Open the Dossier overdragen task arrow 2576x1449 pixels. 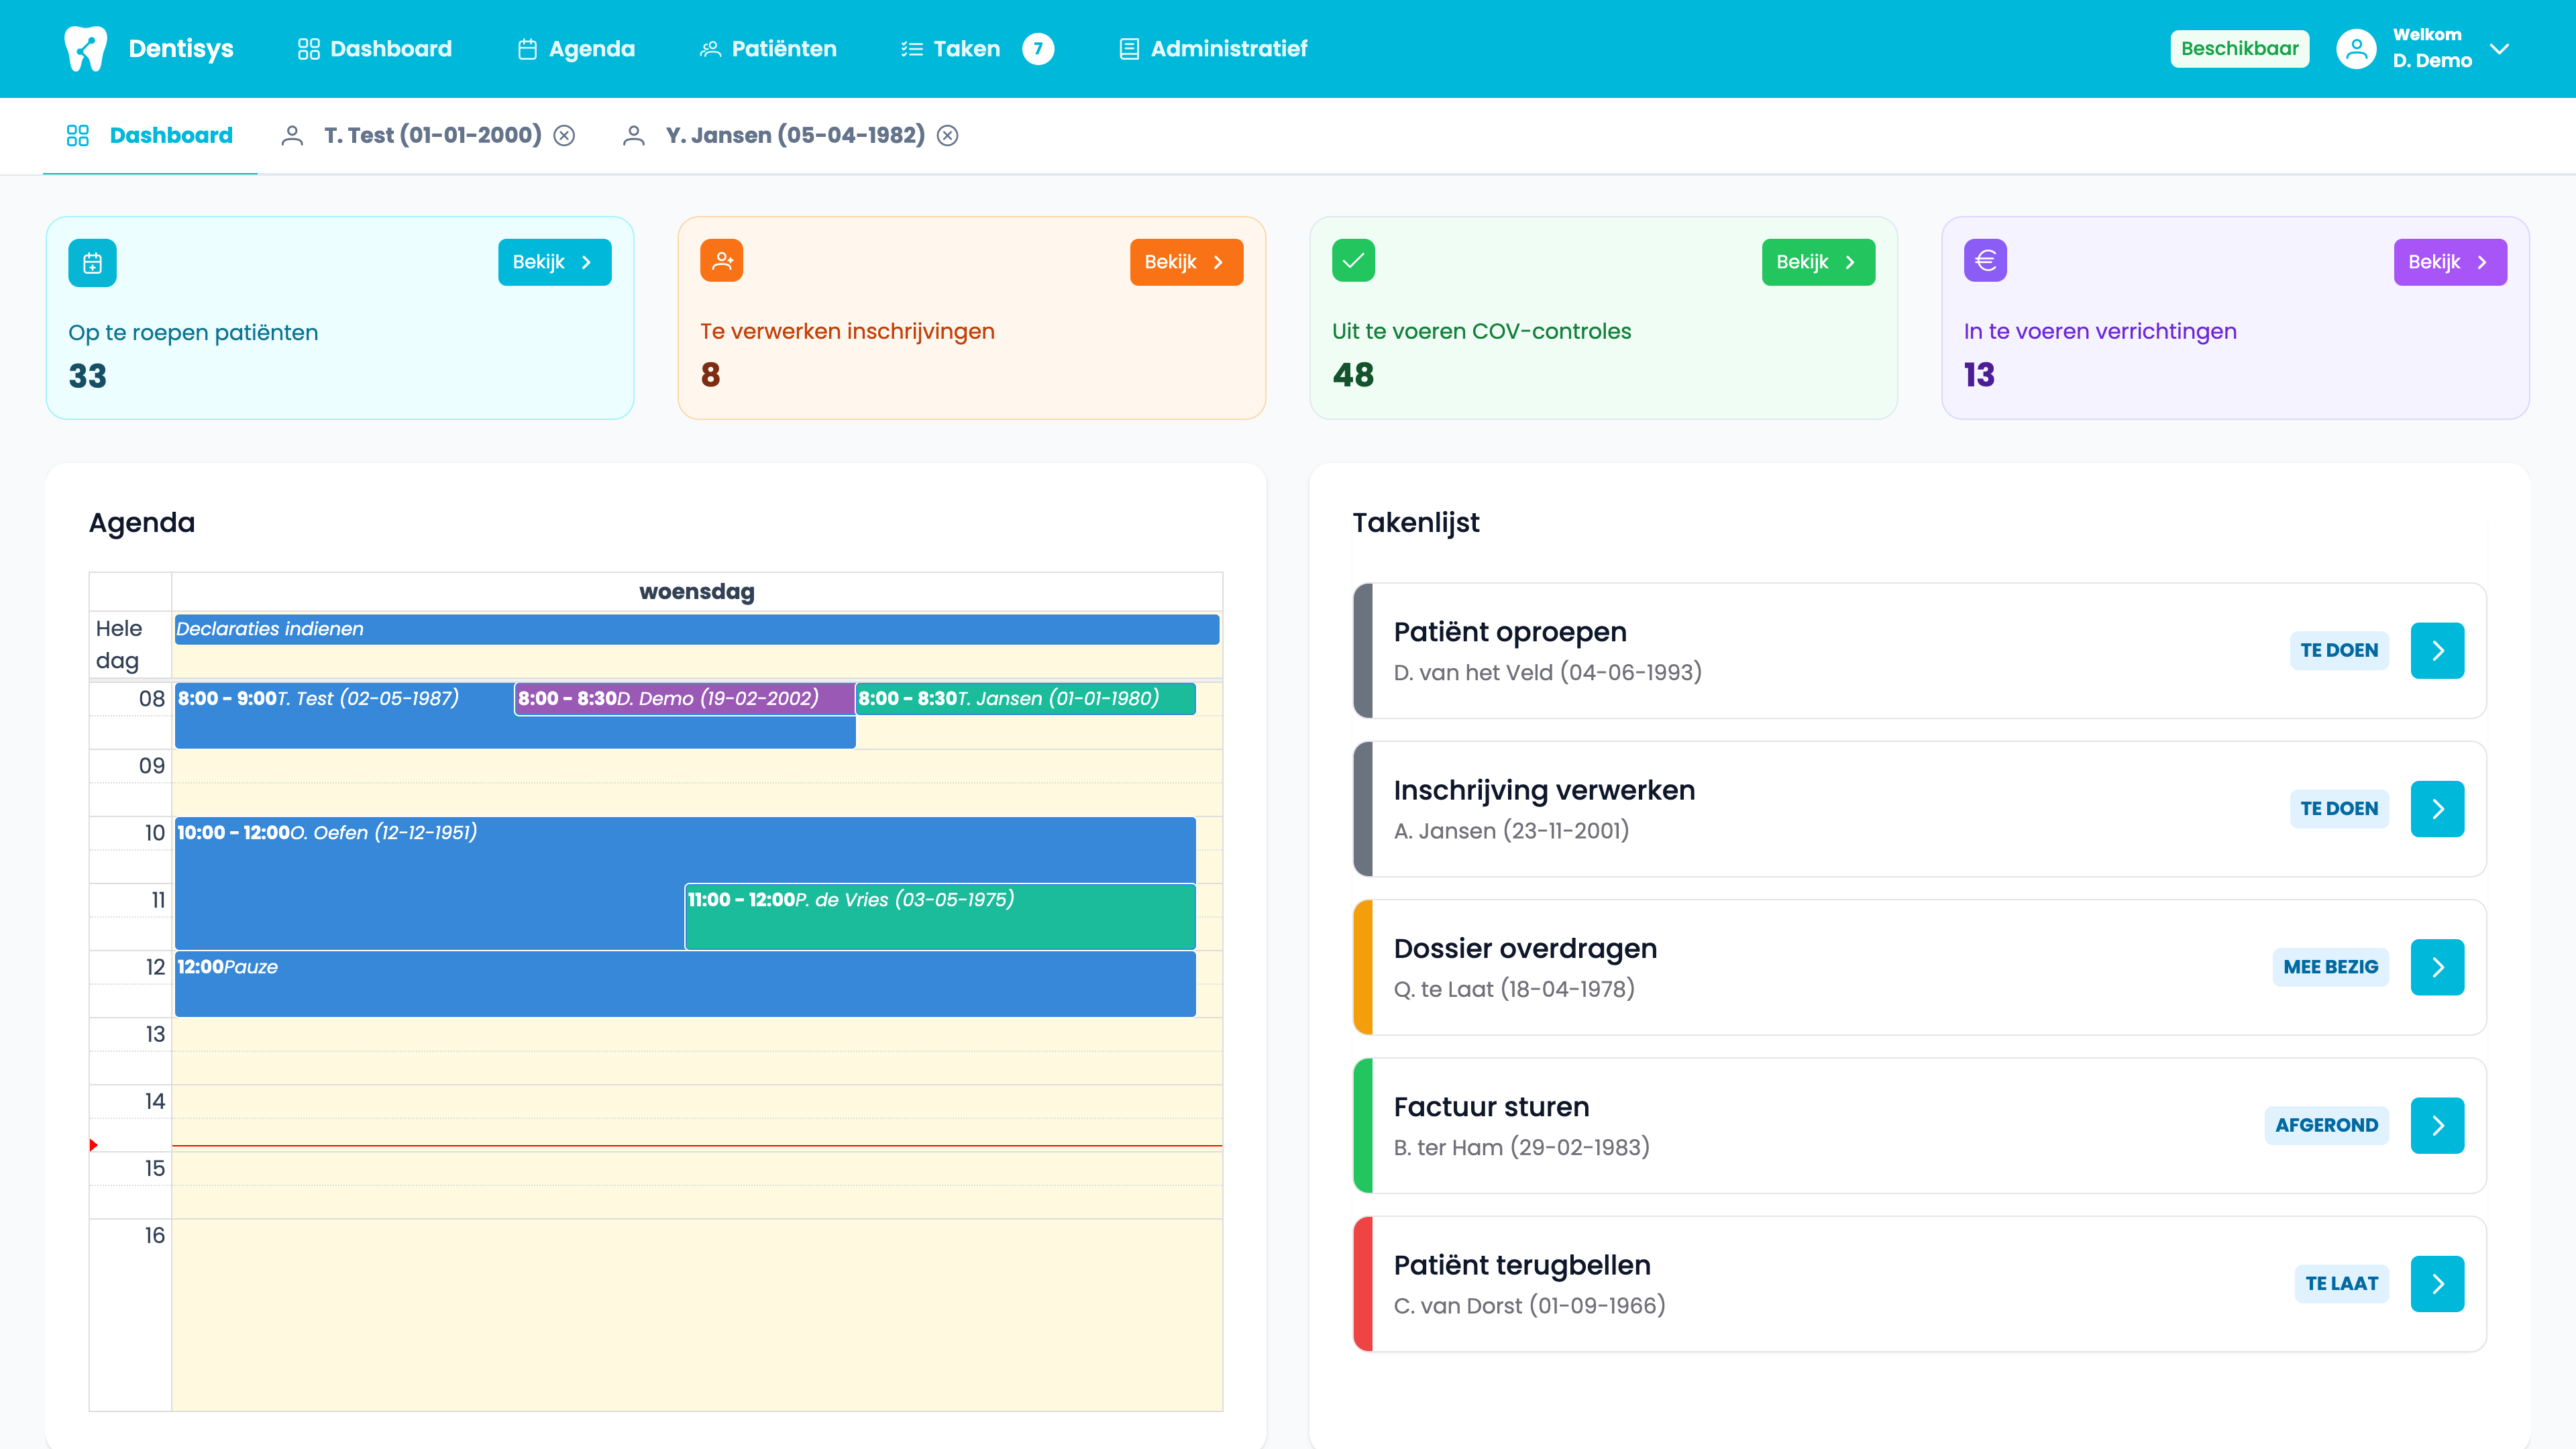pyautogui.click(x=2437, y=967)
